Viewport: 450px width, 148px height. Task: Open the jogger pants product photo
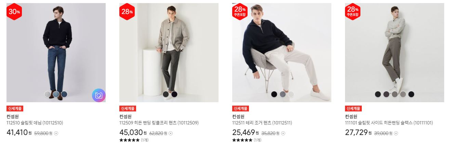point(282,53)
